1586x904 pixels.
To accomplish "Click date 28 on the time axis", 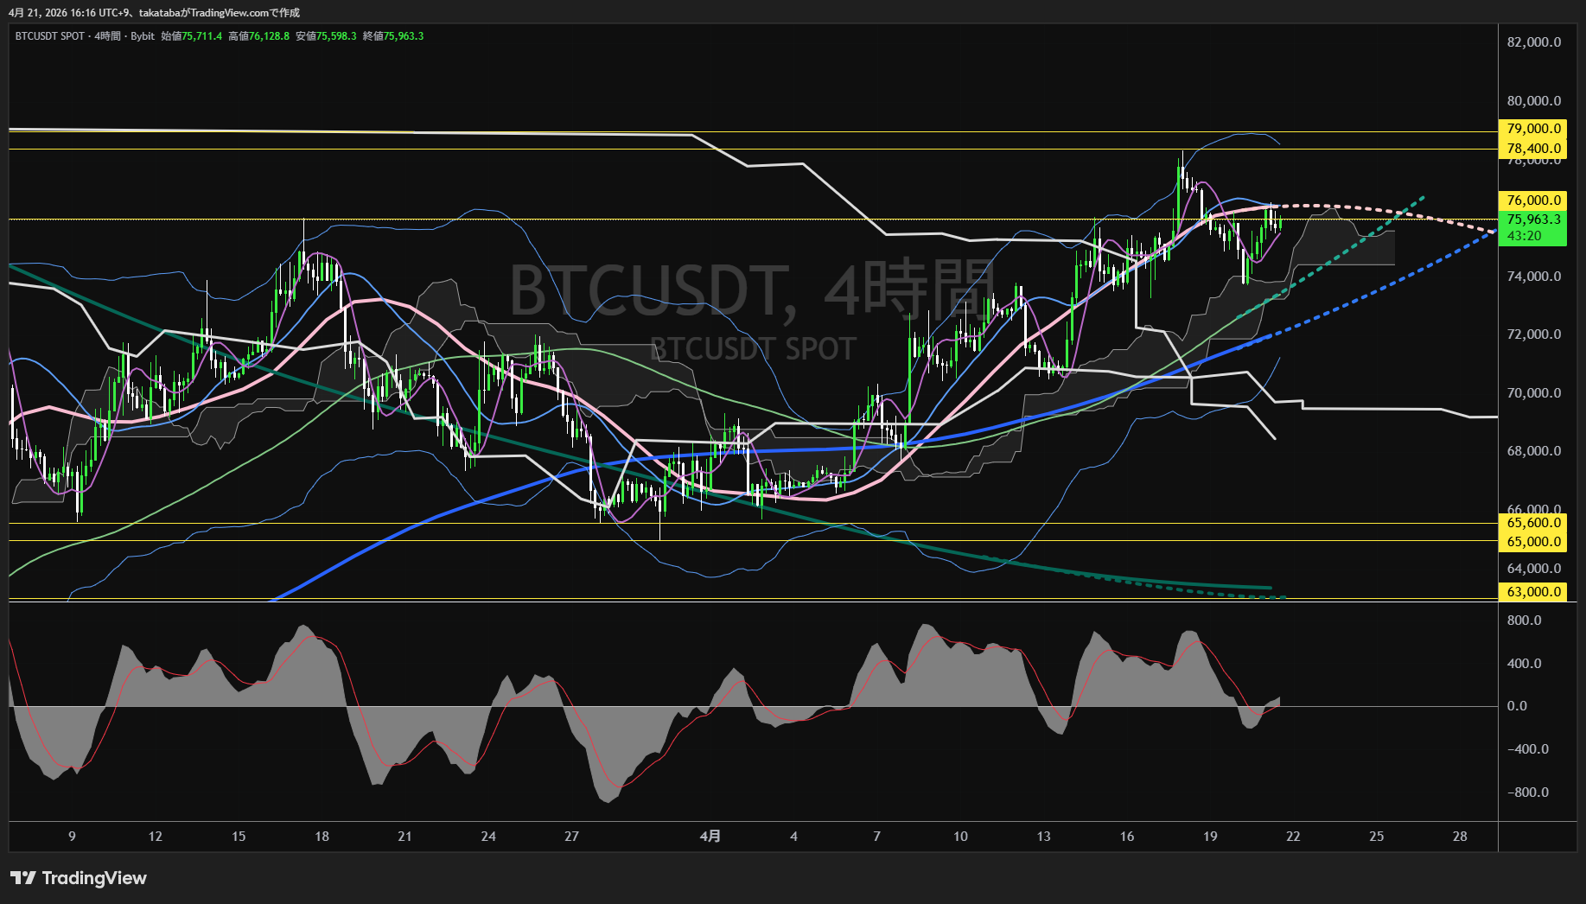I will (1460, 836).
